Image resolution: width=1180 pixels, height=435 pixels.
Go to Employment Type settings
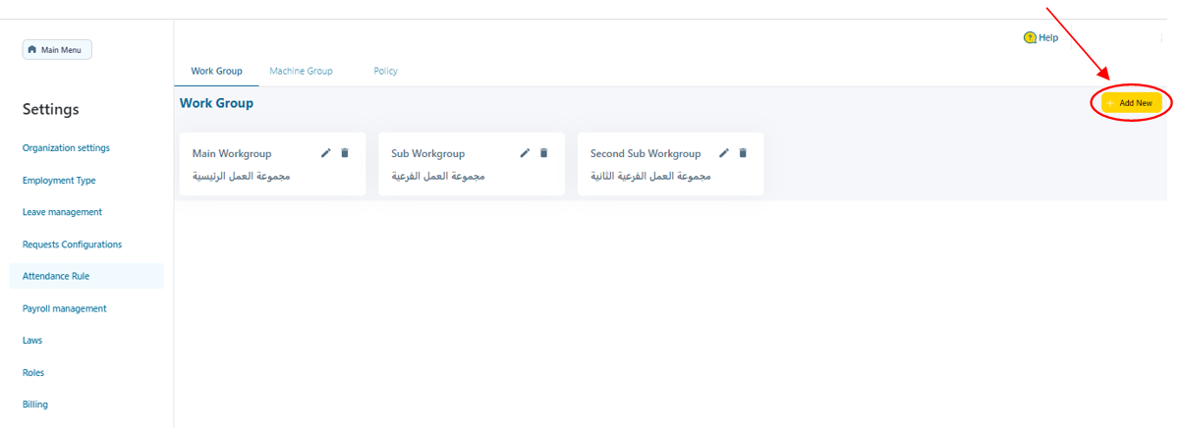point(59,181)
